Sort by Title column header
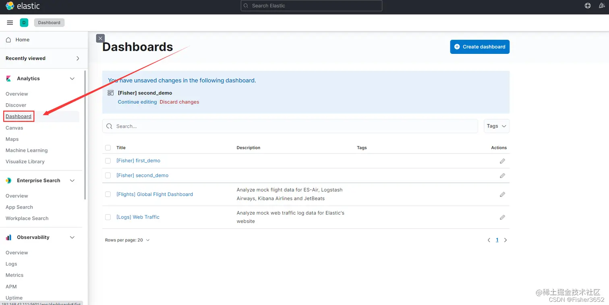 tap(121, 148)
